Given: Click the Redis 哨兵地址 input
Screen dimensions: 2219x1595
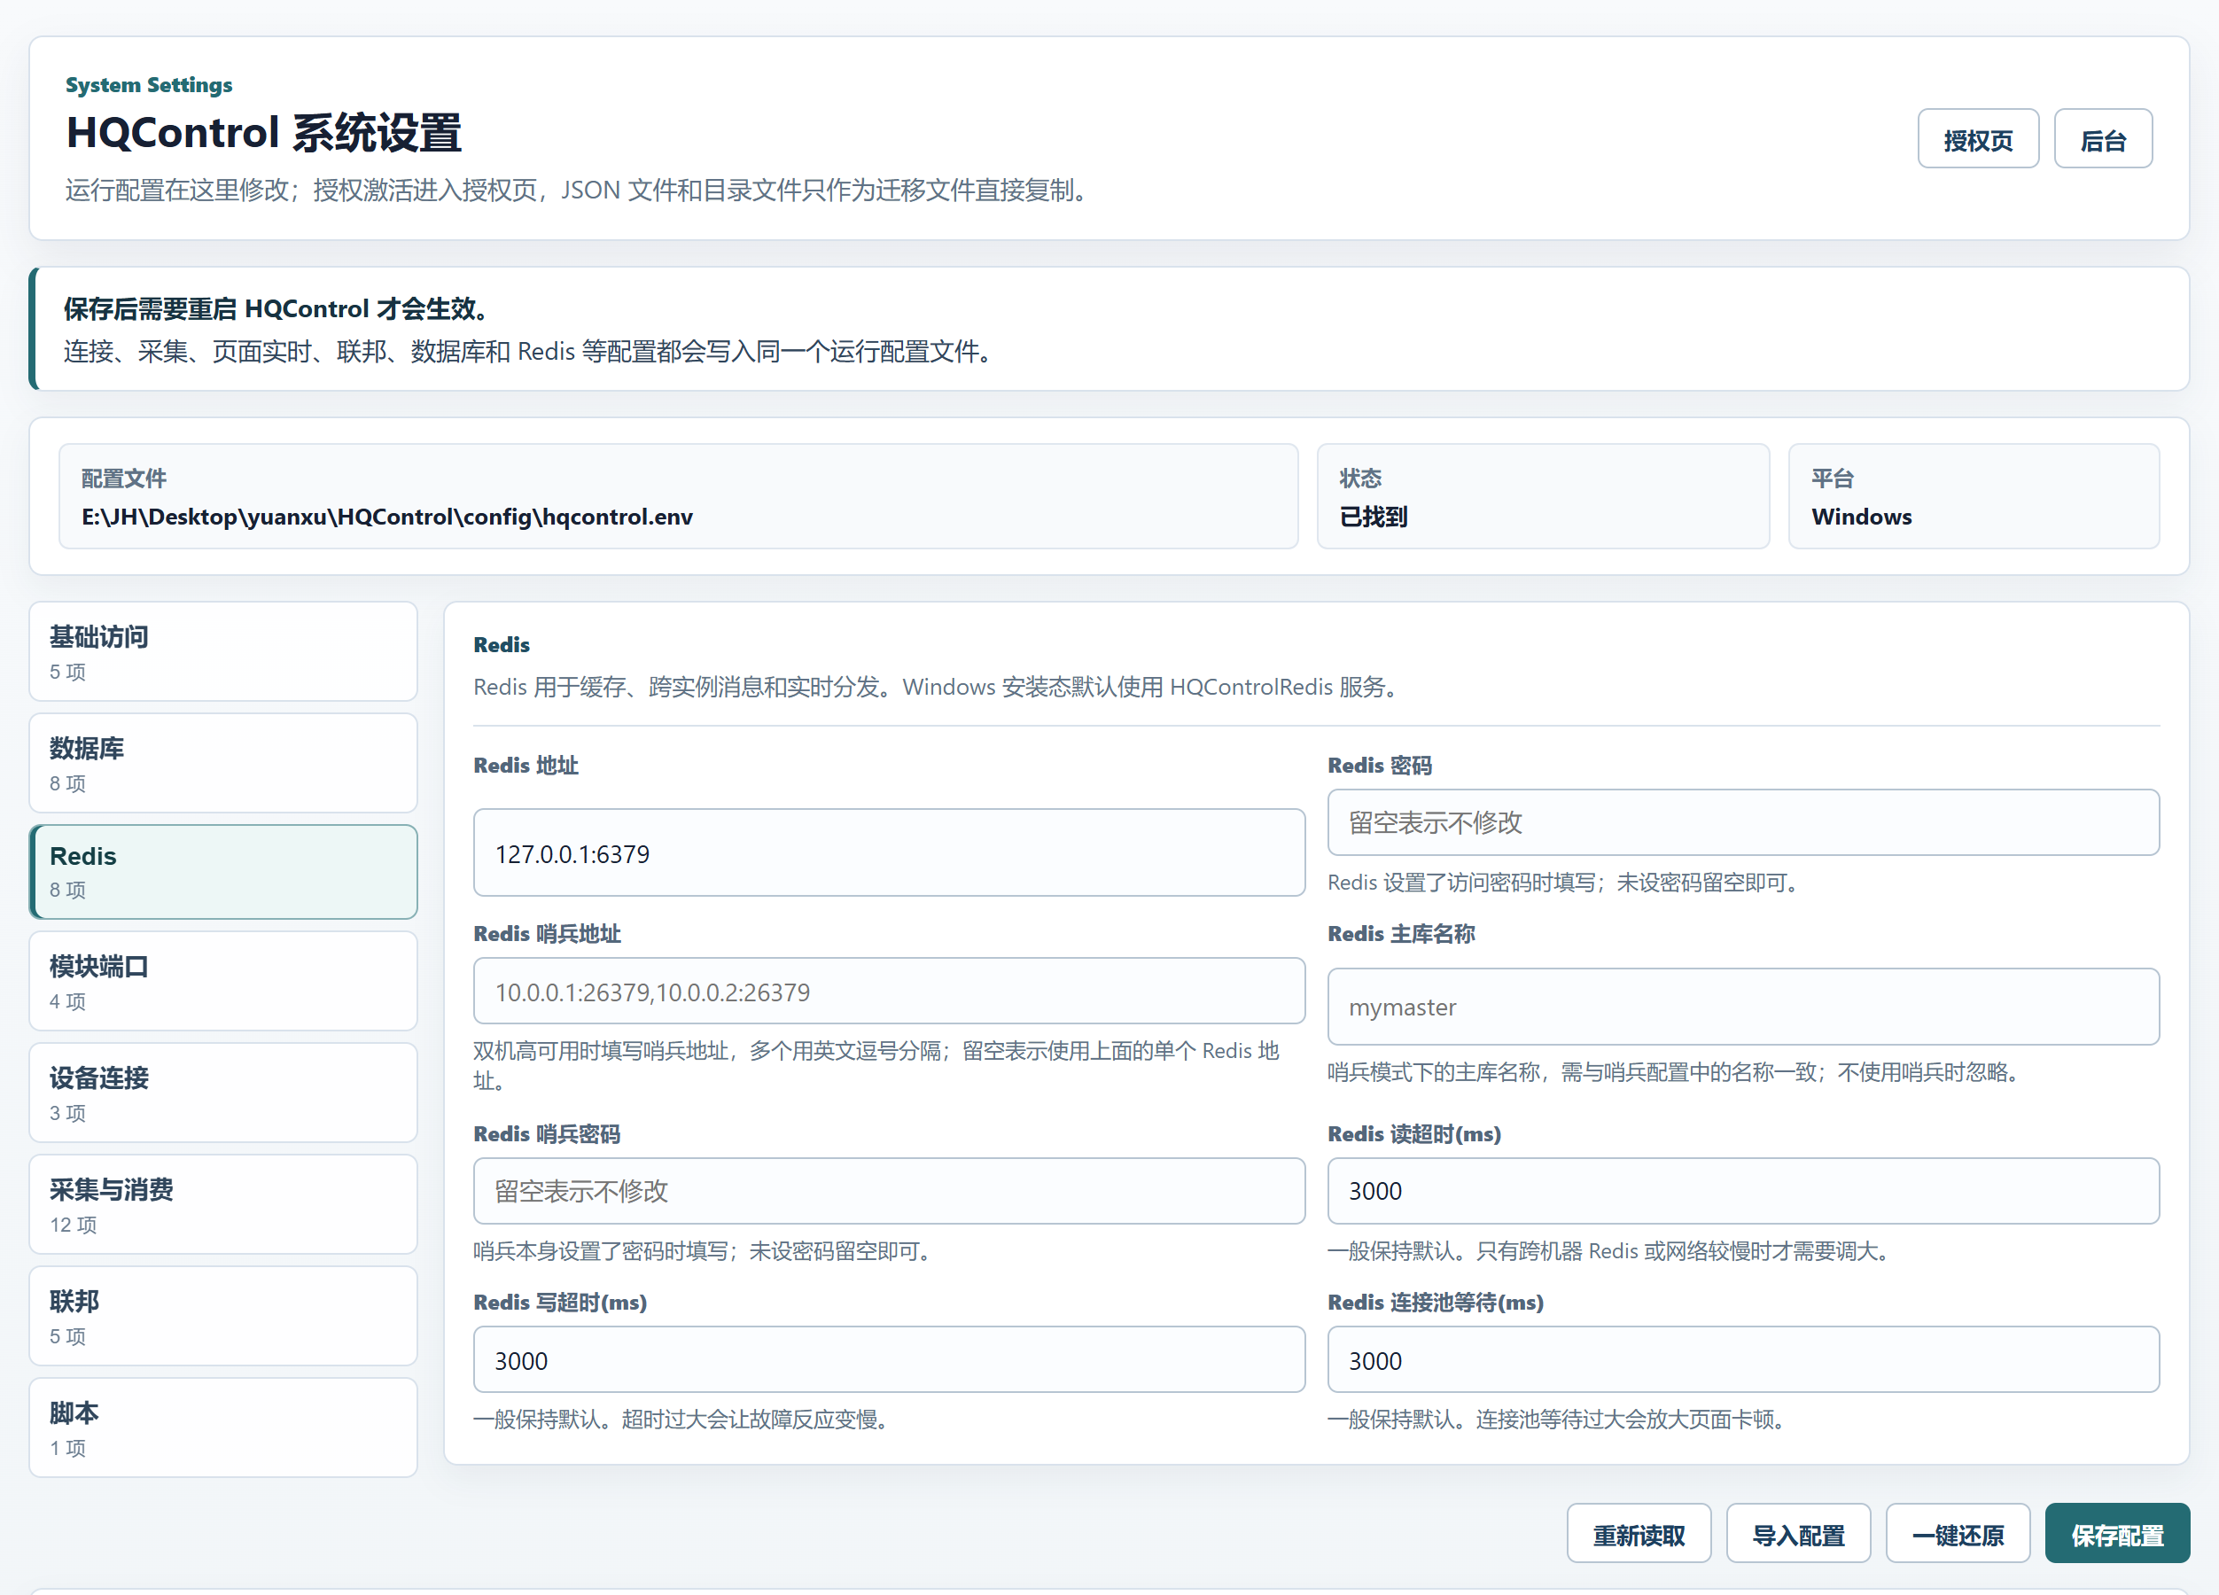Looking at the screenshot, I should [888, 992].
